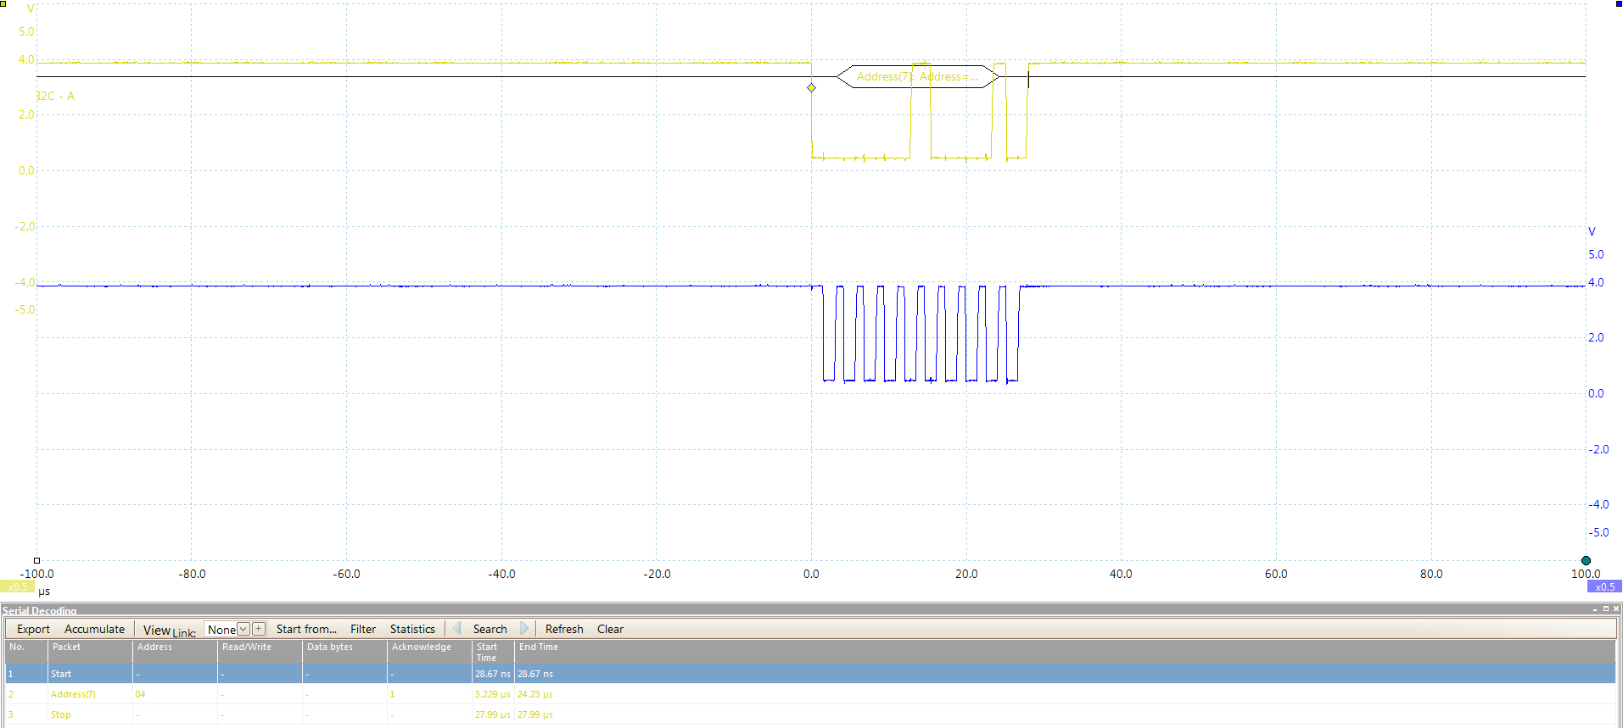Toggle Accumulate mode in Serial Decoding
The height and width of the screenshot is (728, 1623).
tap(94, 629)
